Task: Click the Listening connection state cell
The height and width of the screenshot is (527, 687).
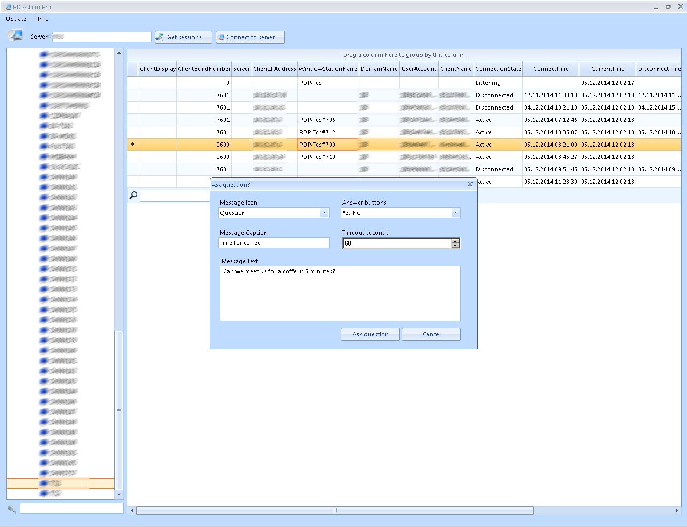Action: point(498,83)
